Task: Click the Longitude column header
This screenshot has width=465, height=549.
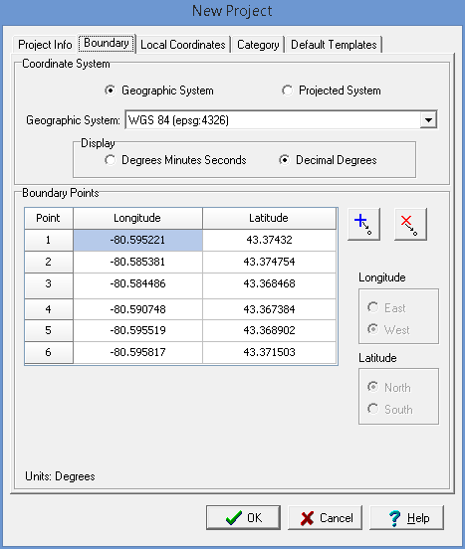Action: pyautogui.click(x=137, y=218)
